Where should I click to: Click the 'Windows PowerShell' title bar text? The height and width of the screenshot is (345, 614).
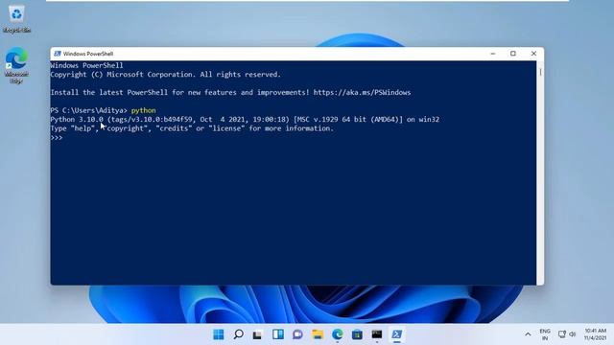88,54
